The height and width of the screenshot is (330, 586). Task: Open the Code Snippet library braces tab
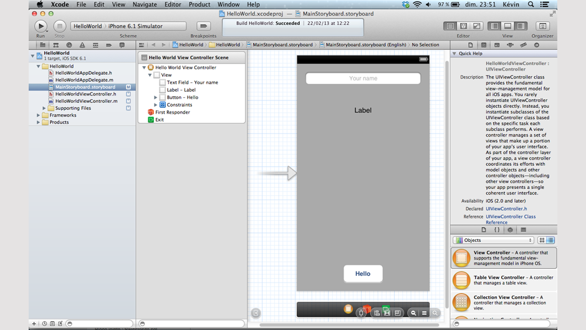[497, 230]
